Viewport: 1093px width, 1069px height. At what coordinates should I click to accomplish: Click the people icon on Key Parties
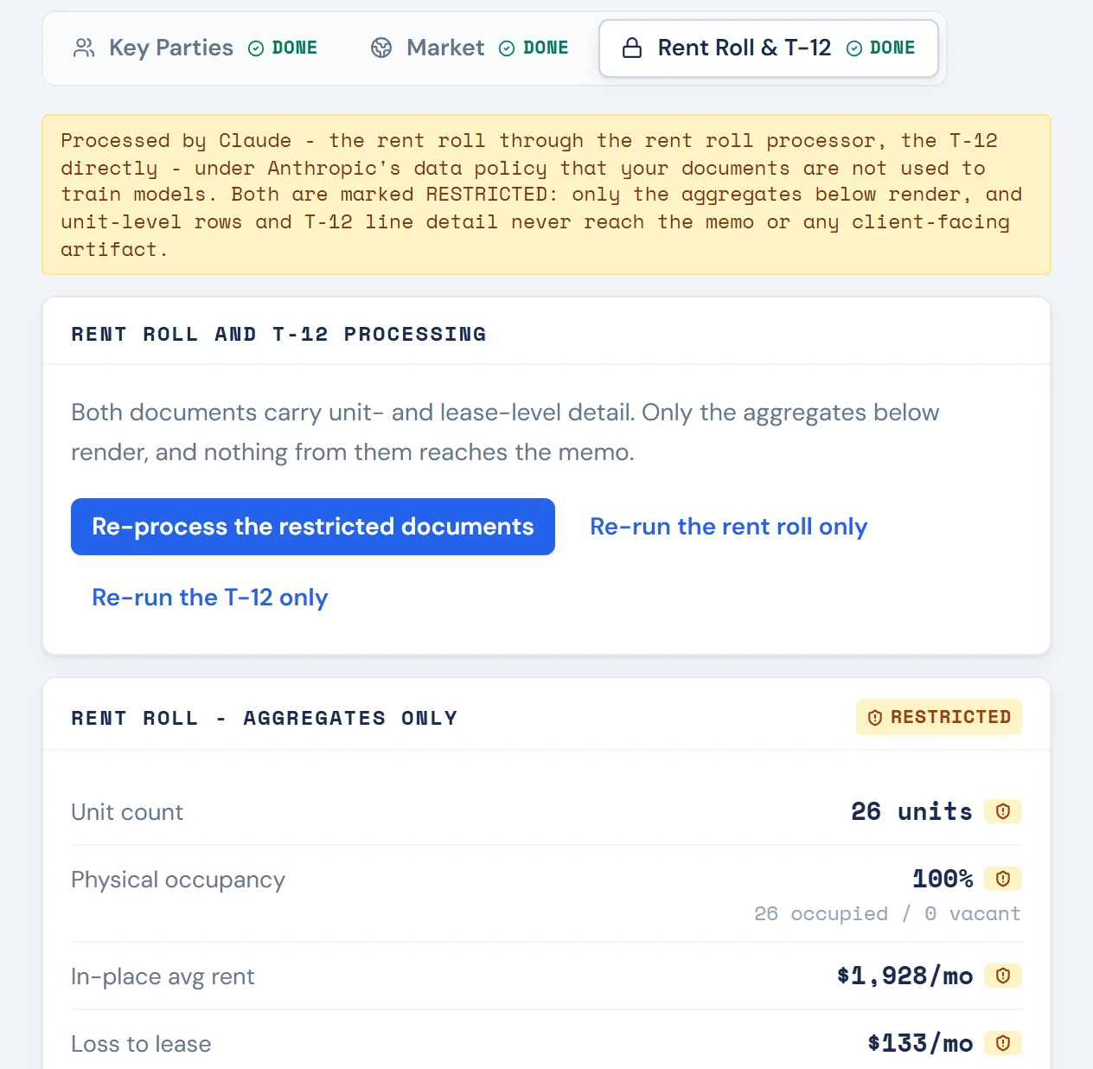[x=84, y=48]
